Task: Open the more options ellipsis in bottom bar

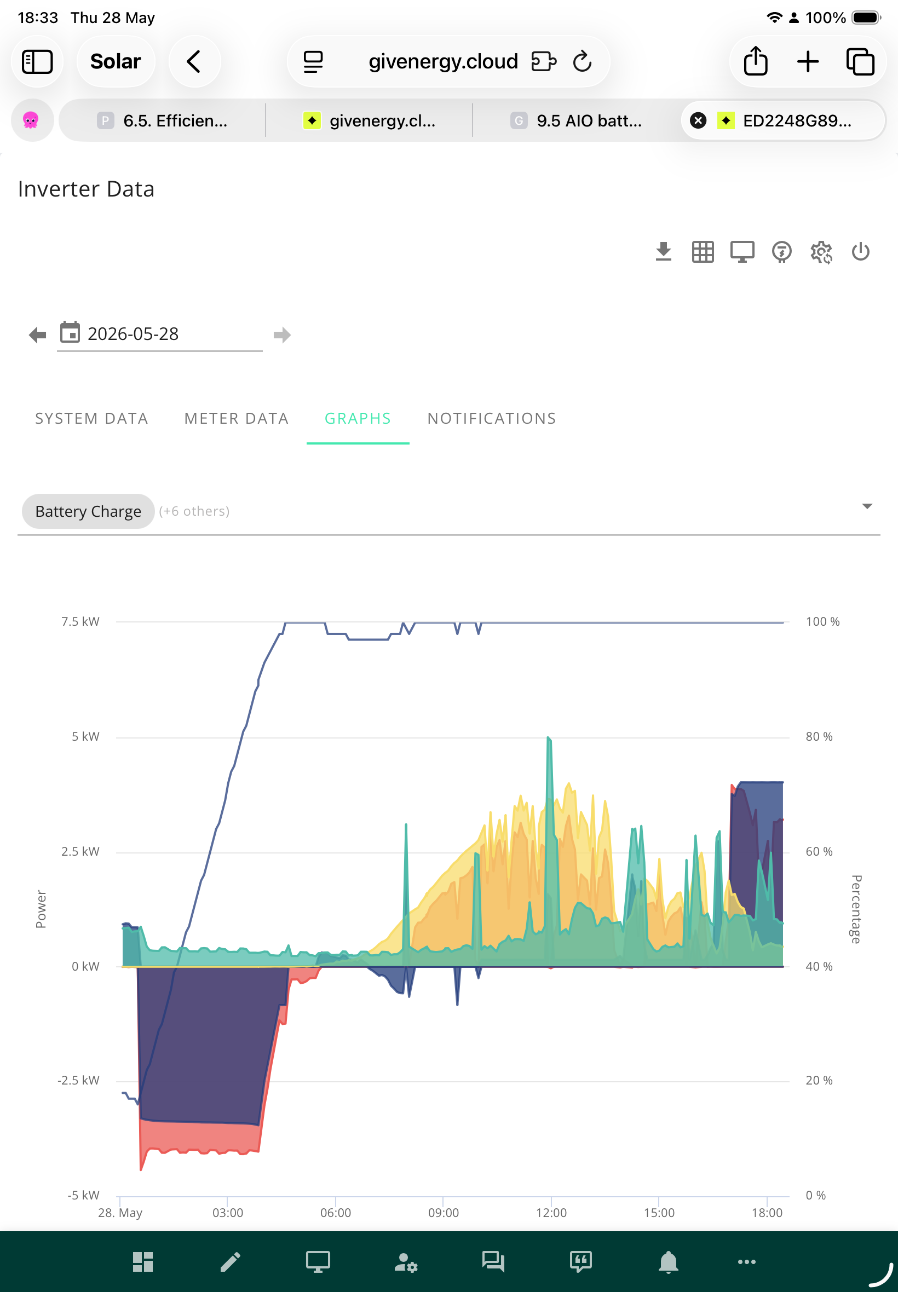Action: pyautogui.click(x=747, y=1262)
